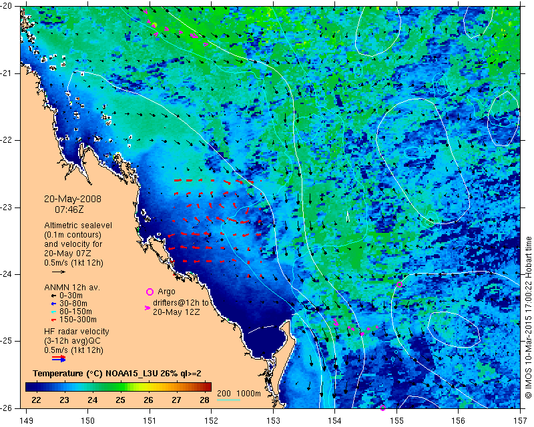Click the latitude axis label "-20"
Image resolution: width=534 pixels, height=427 pixels.
(x=7, y=7)
